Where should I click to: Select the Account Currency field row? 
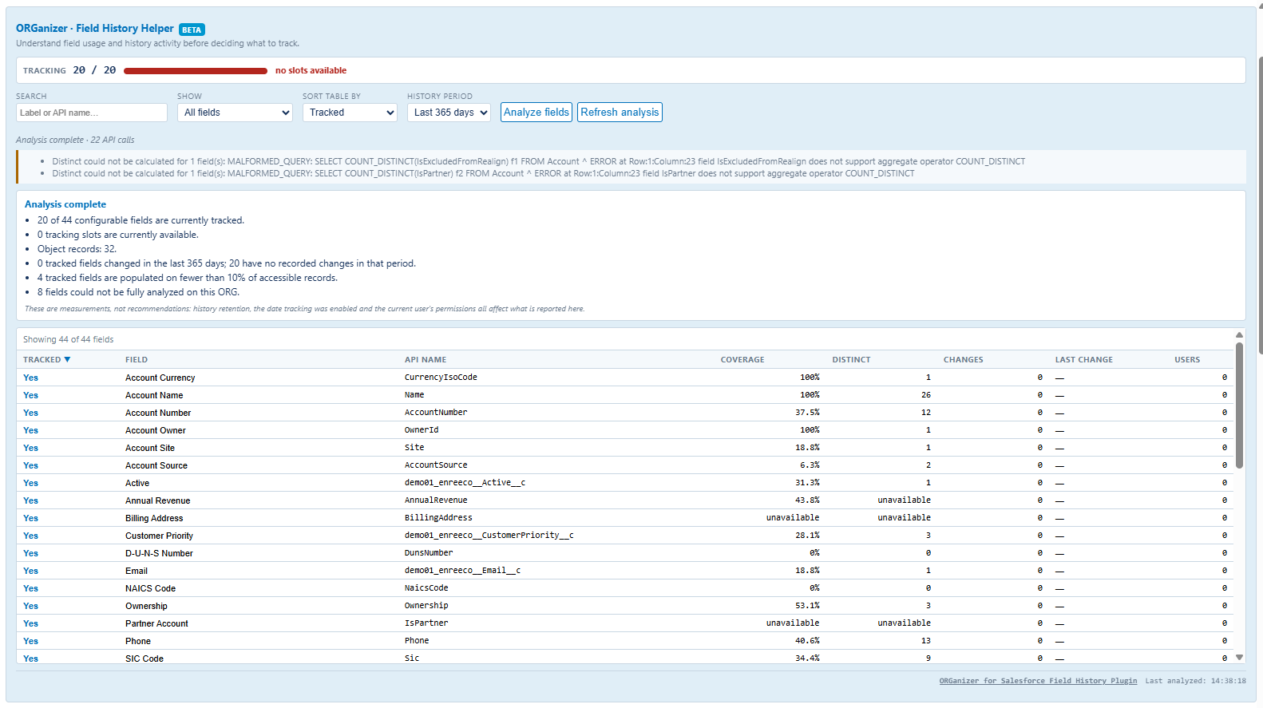(x=624, y=378)
